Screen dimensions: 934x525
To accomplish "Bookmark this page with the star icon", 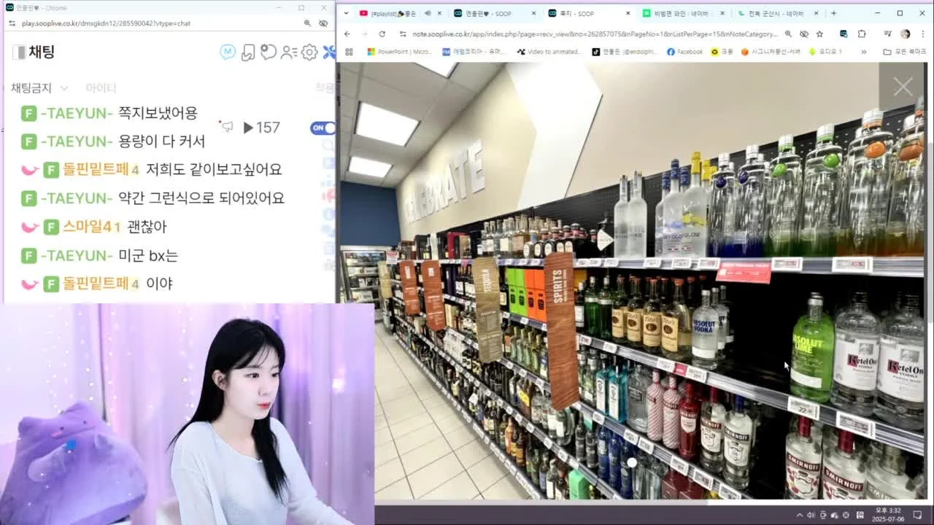I will (819, 34).
